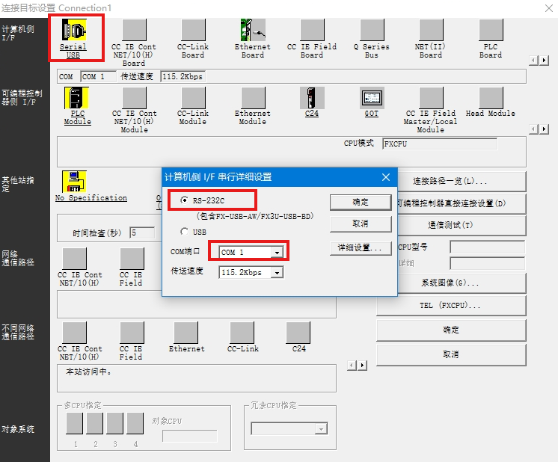558x462 pixels.
Task: Select the RS-232C radio button
Action: click(x=185, y=200)
